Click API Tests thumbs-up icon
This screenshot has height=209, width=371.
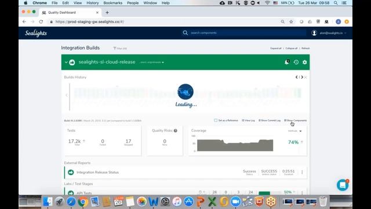pos(71,193)
